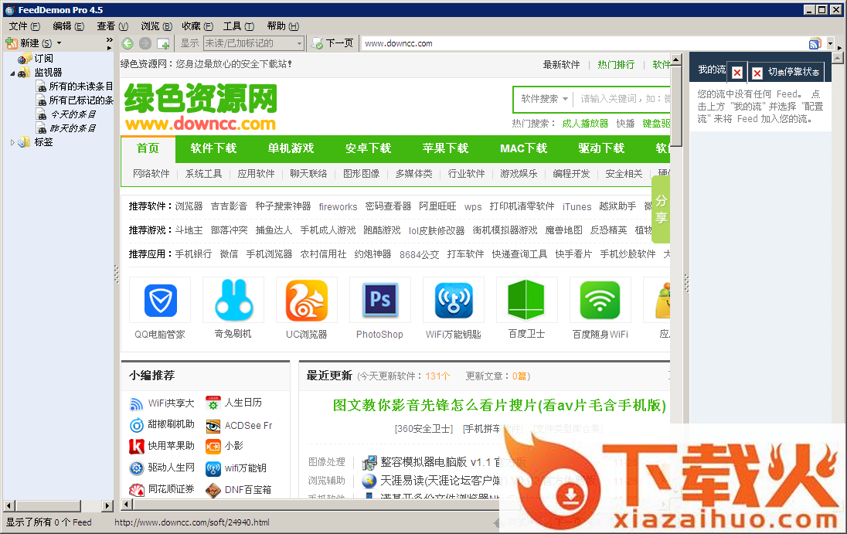The height and width of the screenshot is (534, 847).
Task: Click the PhotoShop app icon
Action: 379,301
